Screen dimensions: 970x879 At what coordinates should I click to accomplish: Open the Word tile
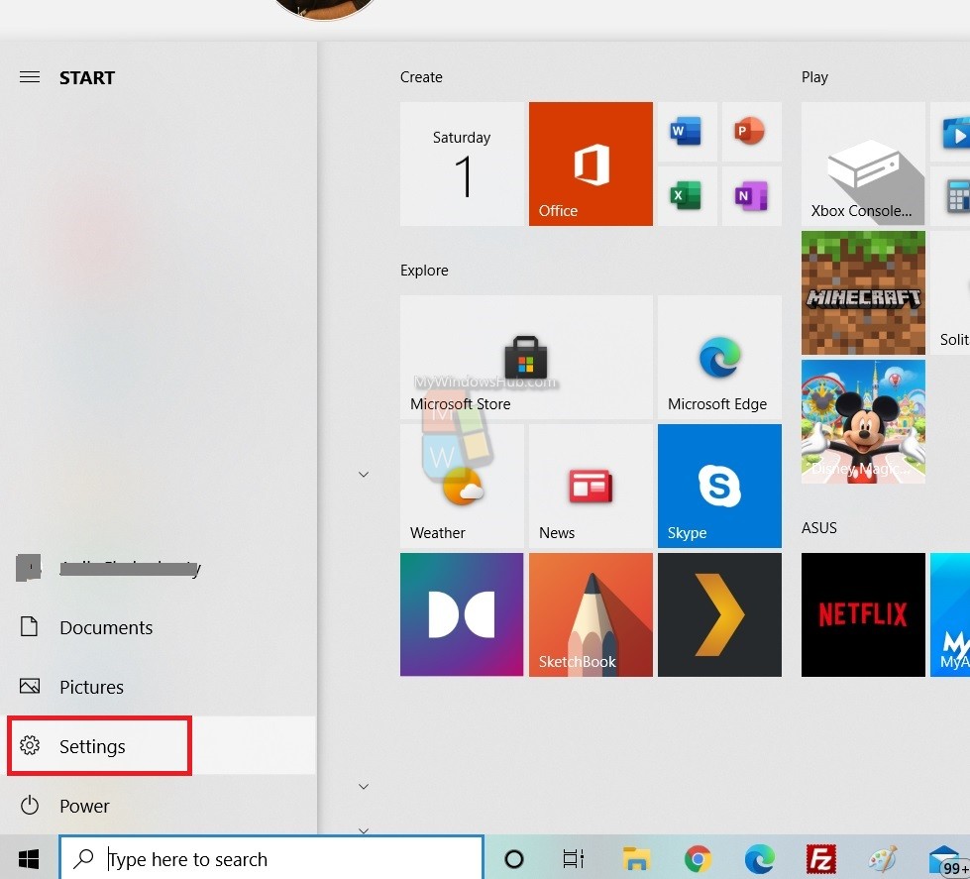coord(688,132)
